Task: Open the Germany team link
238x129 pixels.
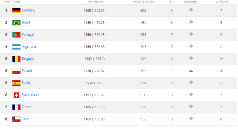Action: (28, 10)
